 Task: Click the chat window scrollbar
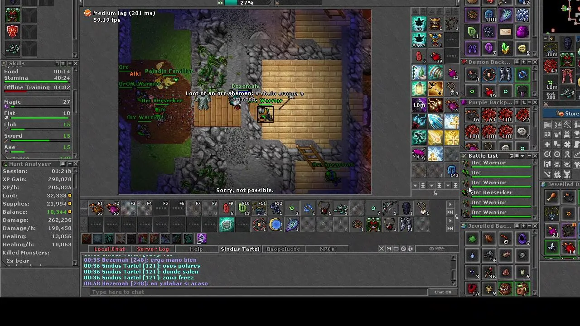pyautogui.click(x=454, y=270)
